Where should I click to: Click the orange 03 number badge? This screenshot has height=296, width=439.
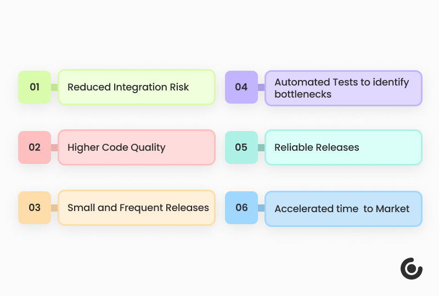(35, 208)
